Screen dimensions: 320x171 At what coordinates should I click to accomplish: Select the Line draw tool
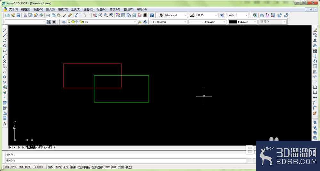click(5, 30)
